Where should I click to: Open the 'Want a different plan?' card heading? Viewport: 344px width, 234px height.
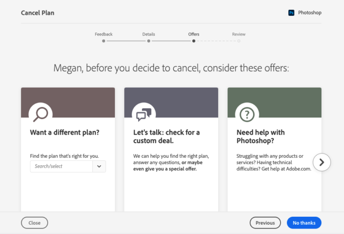coord(65,132)
